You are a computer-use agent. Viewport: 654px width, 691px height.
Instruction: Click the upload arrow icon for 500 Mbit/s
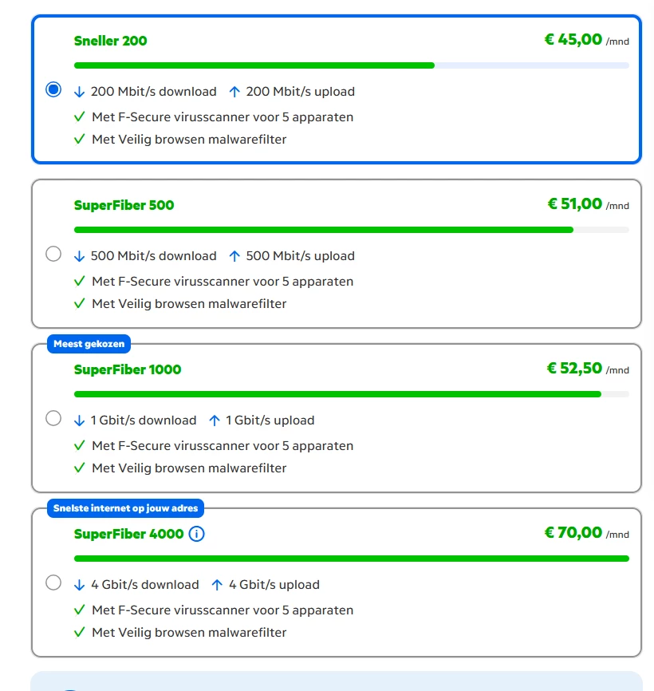tap(234, 256)
